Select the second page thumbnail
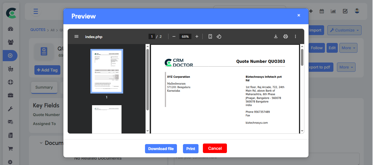The width and height of the screenshot is (373, 165). (x=107, y=119)
